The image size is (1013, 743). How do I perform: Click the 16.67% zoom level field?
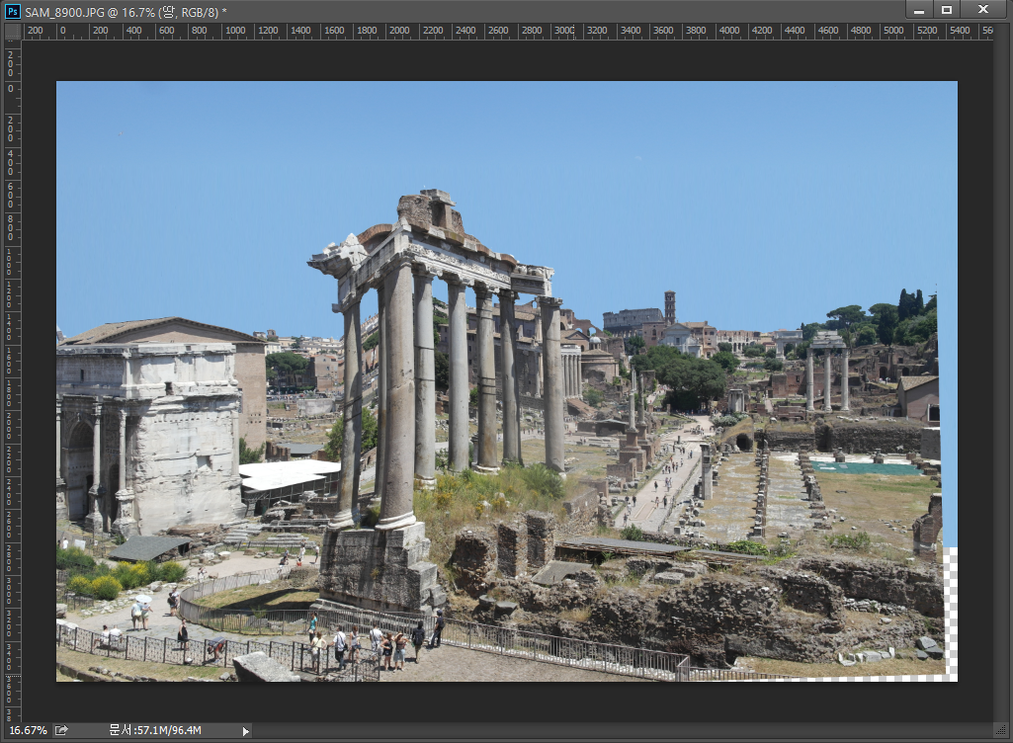[27, 730]
